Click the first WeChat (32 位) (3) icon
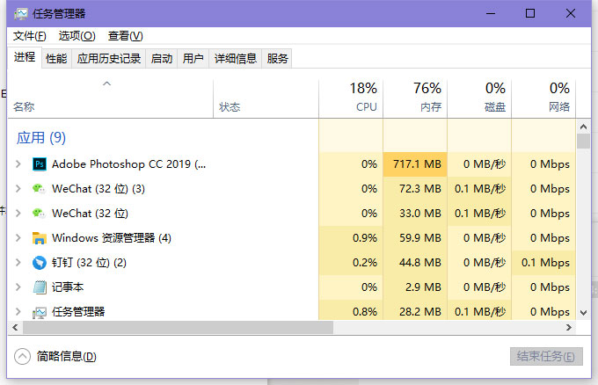598x385 pixels. pos(40,189)
